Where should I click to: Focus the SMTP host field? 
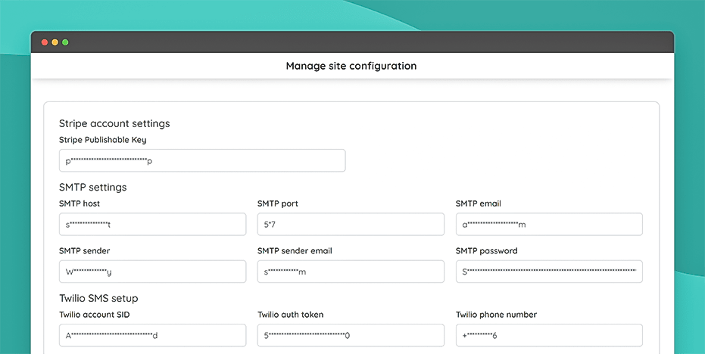coord(152,224)
